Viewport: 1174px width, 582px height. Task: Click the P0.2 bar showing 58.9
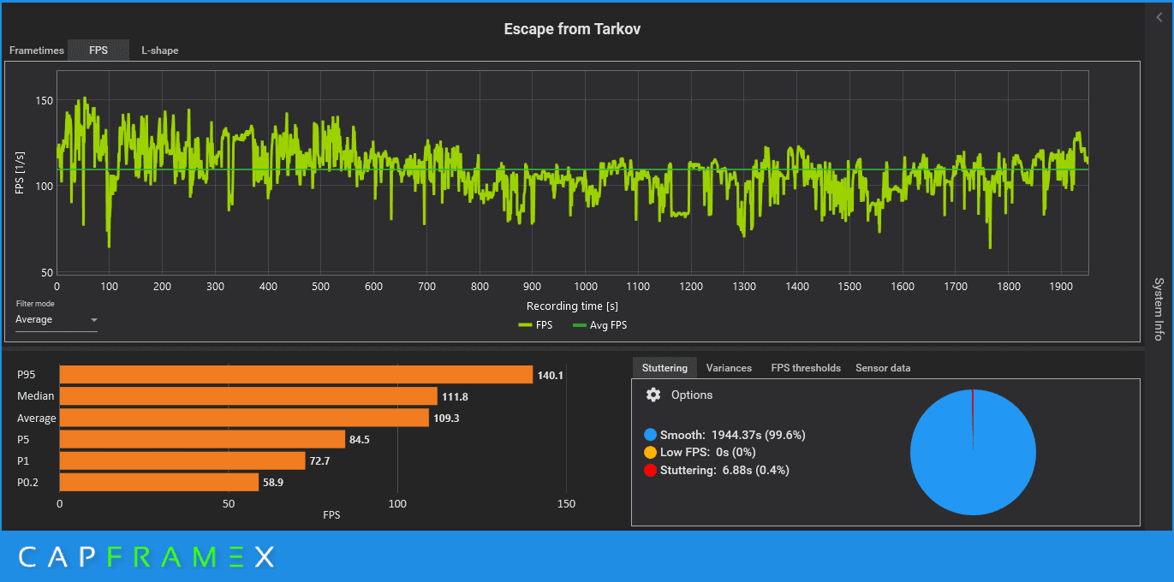coord(158,483)
